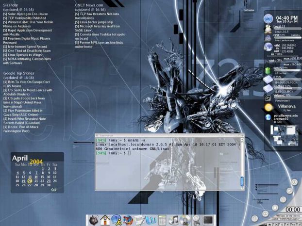This screenshot has height=226, width=302.
Task: Launch the Firefox browser dock icon
Action: tap(128, 220)
